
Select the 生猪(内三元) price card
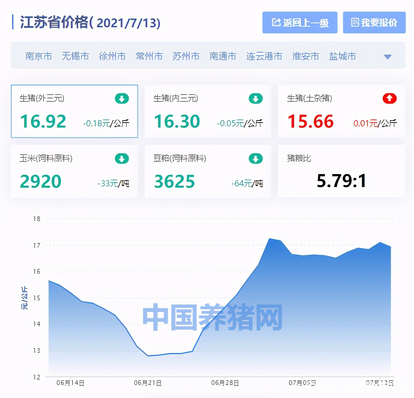pos(208,111)
